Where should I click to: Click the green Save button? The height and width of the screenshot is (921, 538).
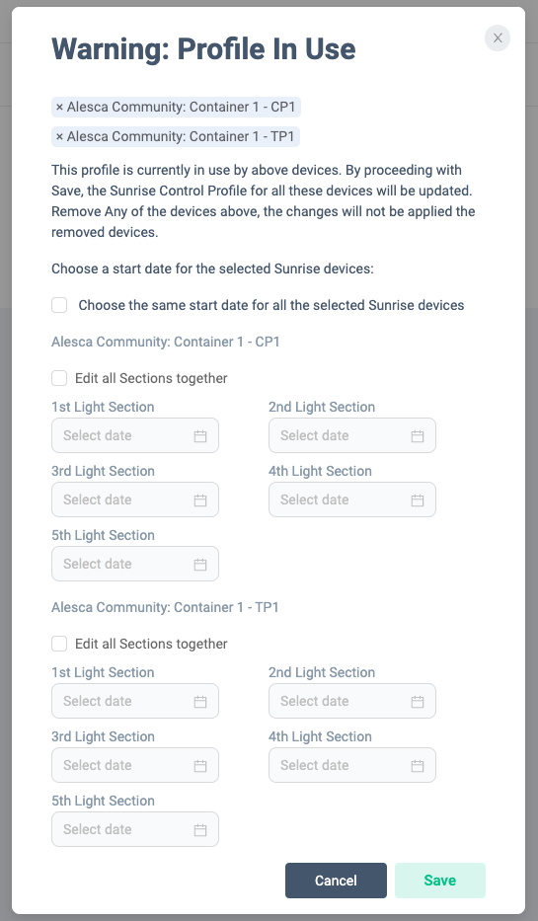click(440, 881)
